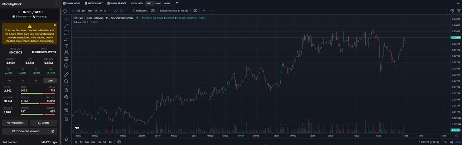Screen dimensions: 462x145
Task: Set chart range to 3m
Action: point(93,142)
